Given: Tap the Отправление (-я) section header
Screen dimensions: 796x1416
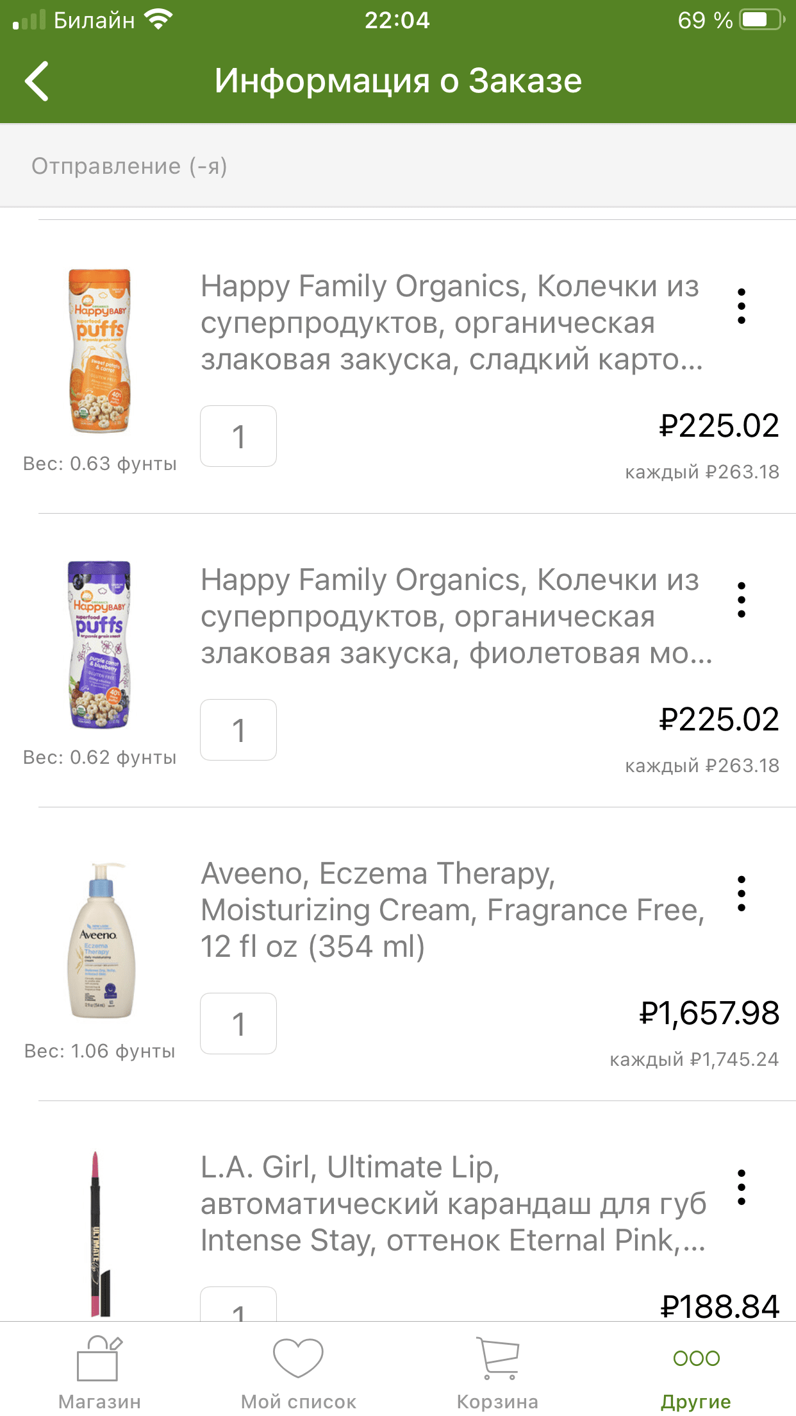Looking at the screenshot, I should (x=129, y=166).
